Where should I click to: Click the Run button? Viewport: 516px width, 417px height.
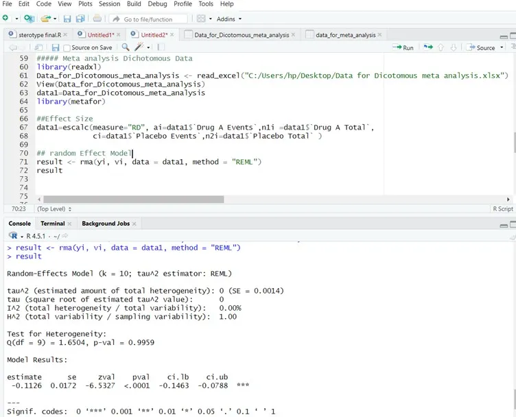pos(403,48)
